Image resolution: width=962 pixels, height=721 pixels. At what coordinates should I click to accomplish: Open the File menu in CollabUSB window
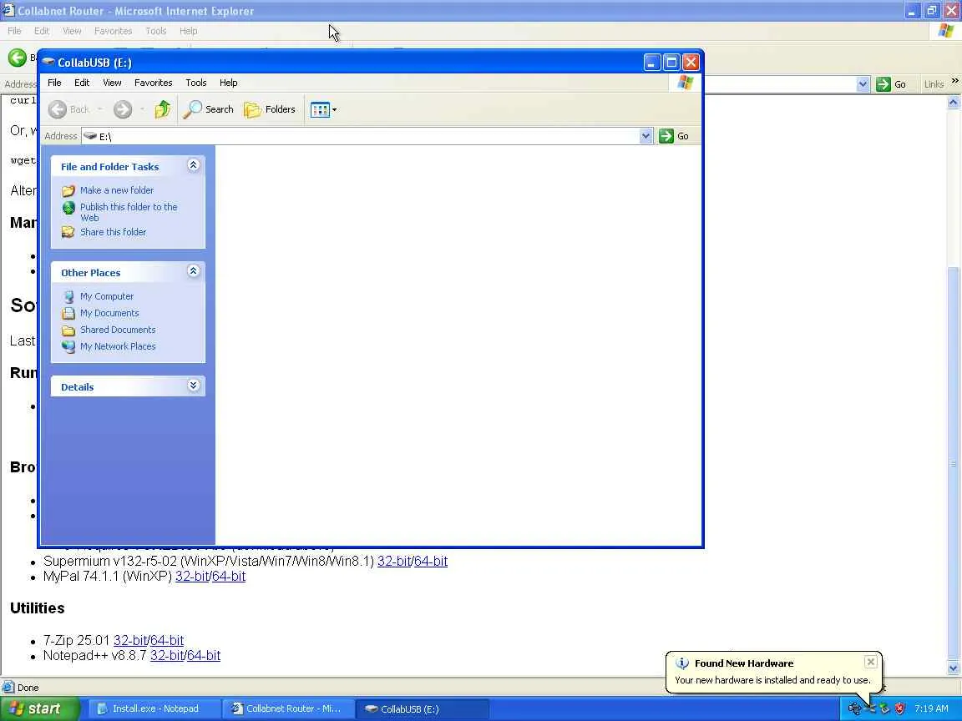pyautogui.click(x=54, y=83)
